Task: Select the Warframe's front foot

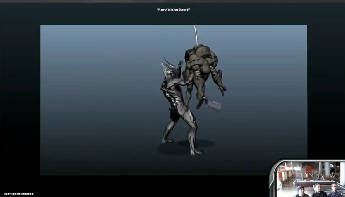Action: [196, 151]
